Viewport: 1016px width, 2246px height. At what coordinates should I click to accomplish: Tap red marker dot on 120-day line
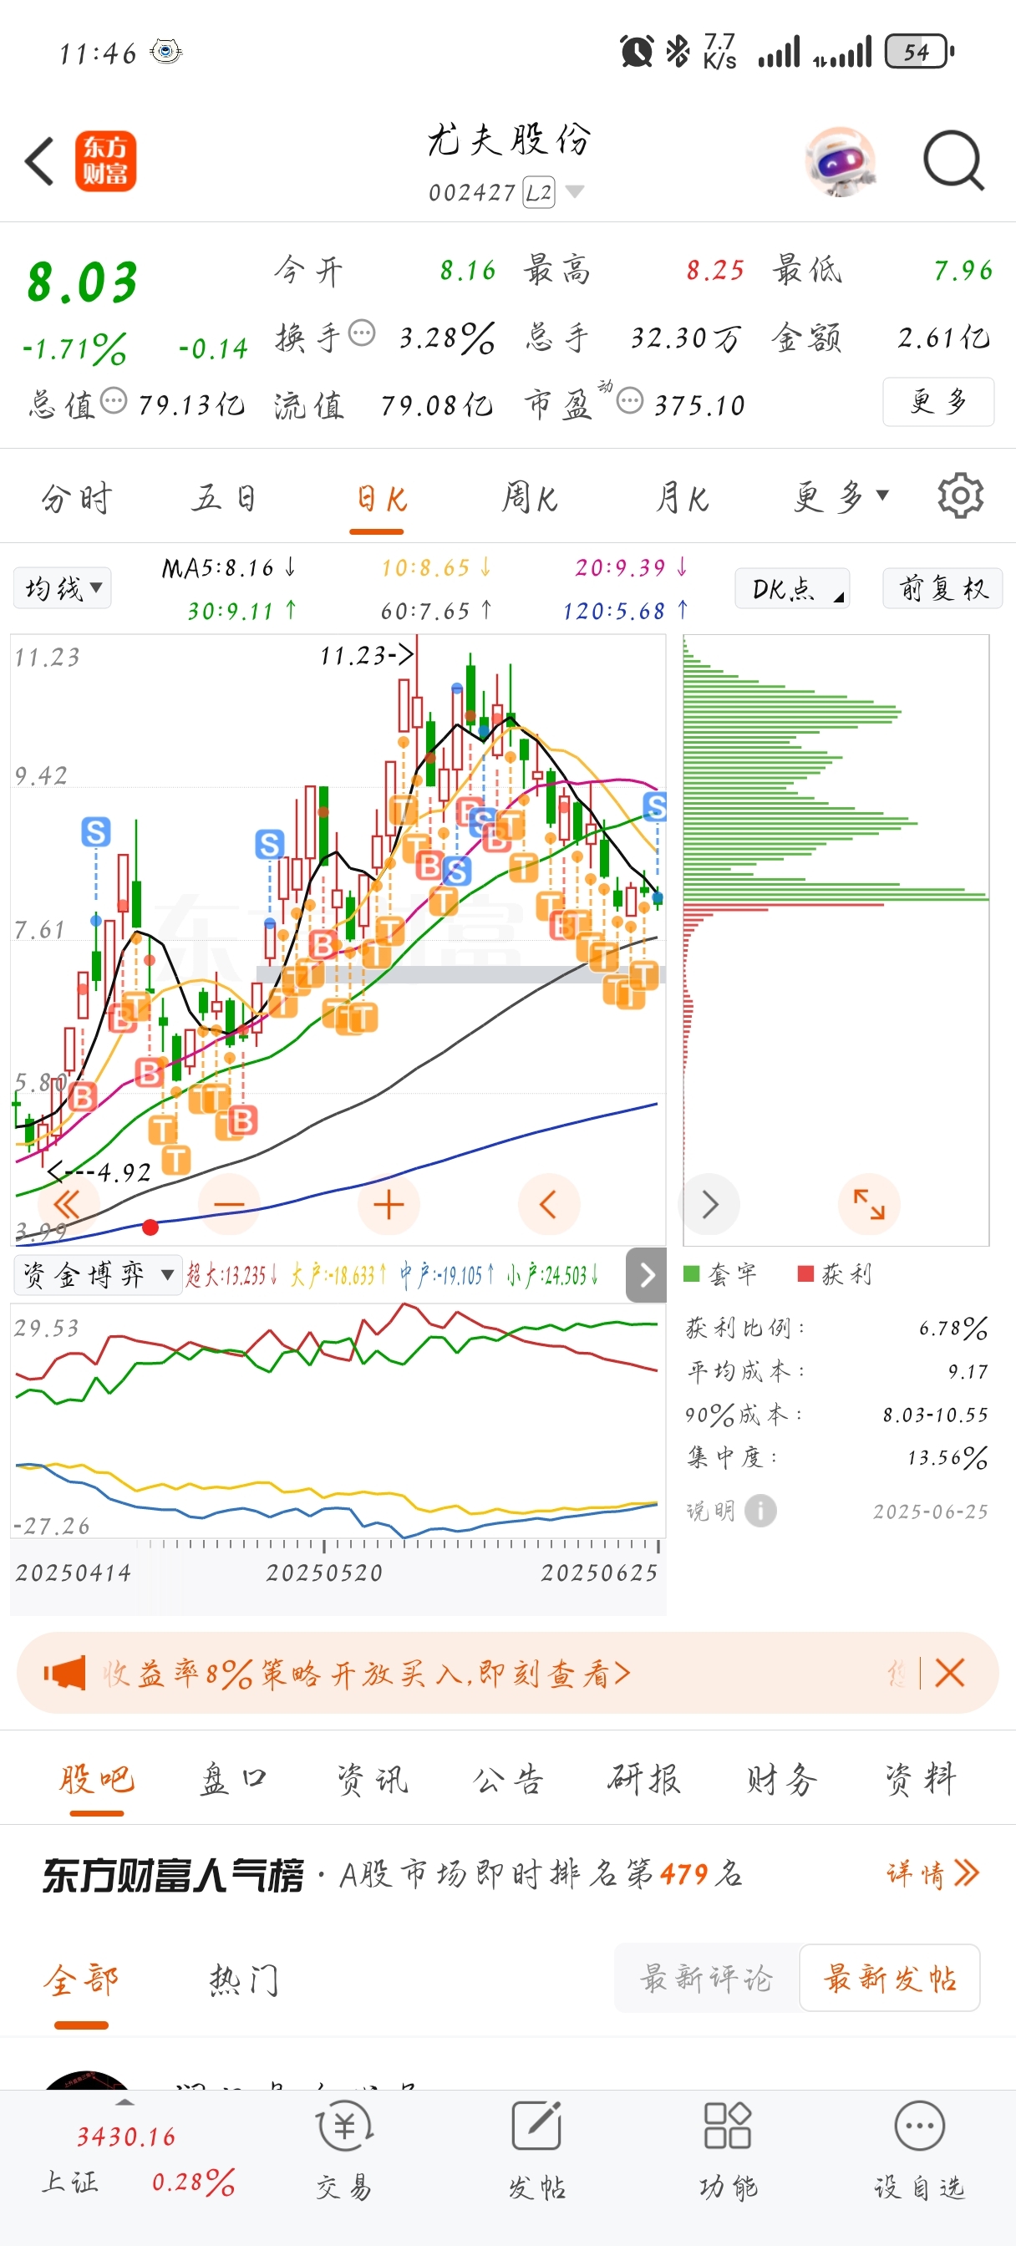150,1227
